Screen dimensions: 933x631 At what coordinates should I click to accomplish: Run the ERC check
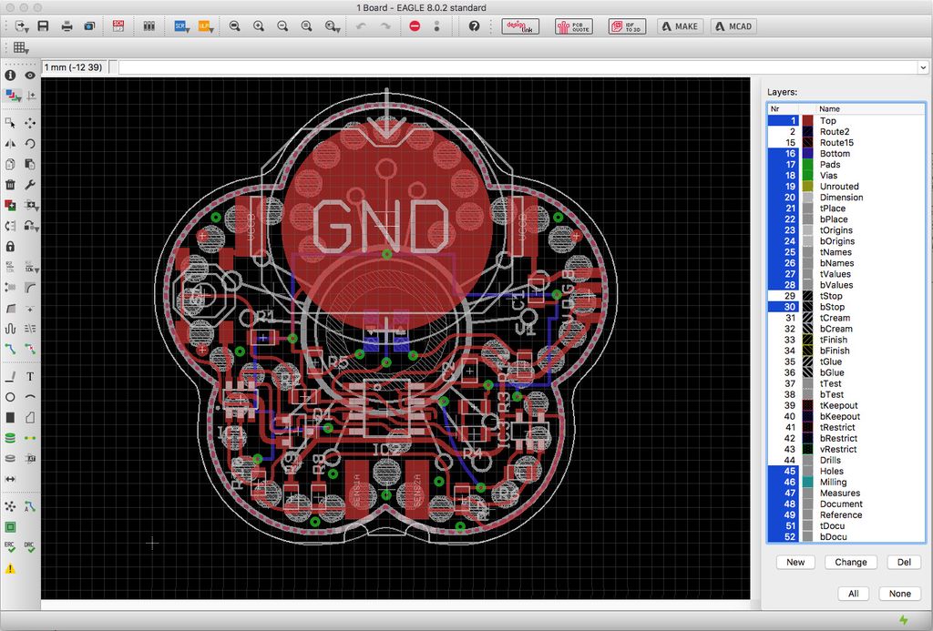pos(10,547)
